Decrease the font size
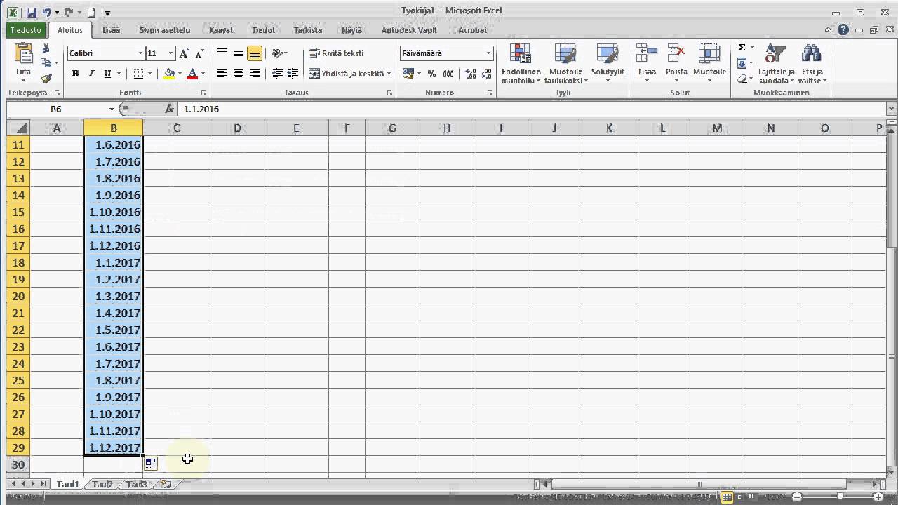898x505 pixels. pos(199,53)
